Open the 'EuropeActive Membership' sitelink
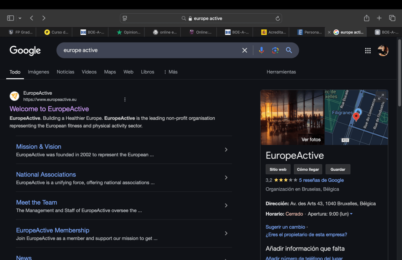402x260 pixels. [53, 230]
